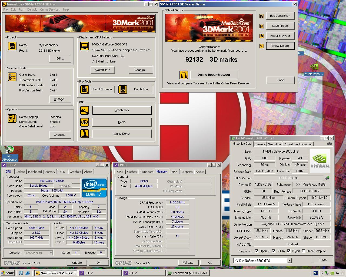346x277 pixels.
Task: Click the Batch Run document icon
Action: tap(123, 89)
